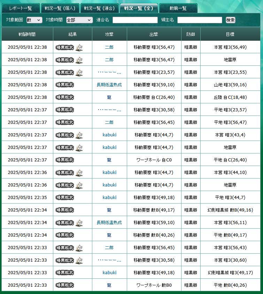Click the 2025/05/01 22:35 battle time cell

pos(28,197)
